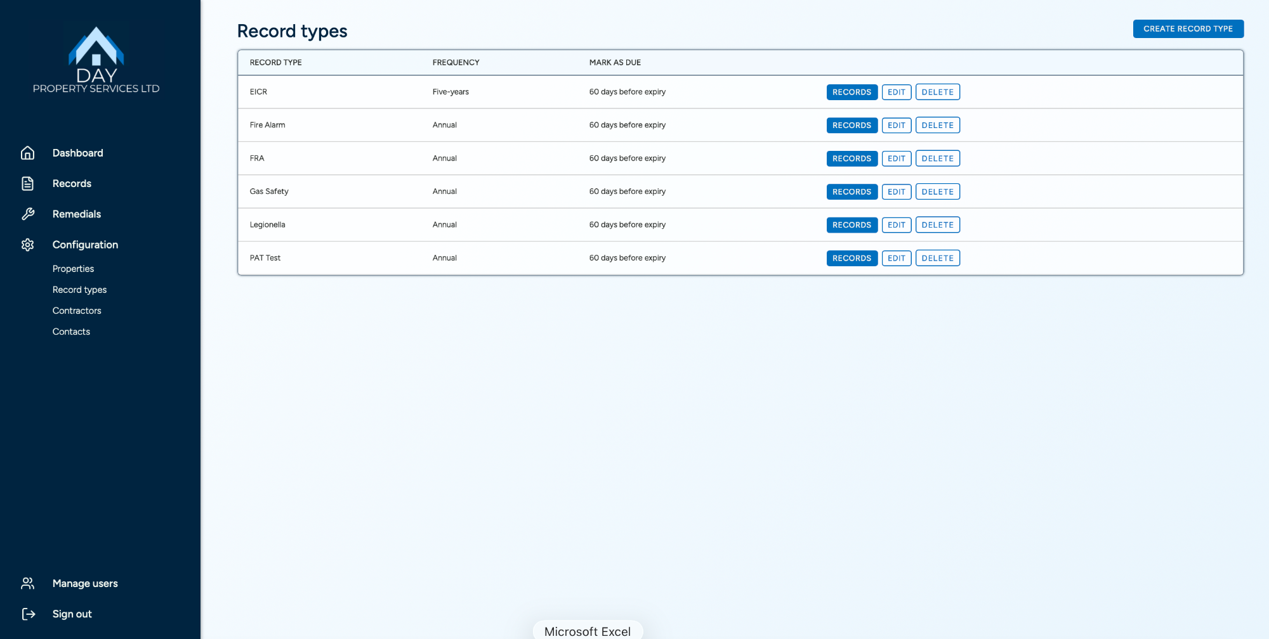Image resolution: width=1269 pixels, height=639 pixels.
Task: Select Record types in the sidebar
Action: point(79,290)
